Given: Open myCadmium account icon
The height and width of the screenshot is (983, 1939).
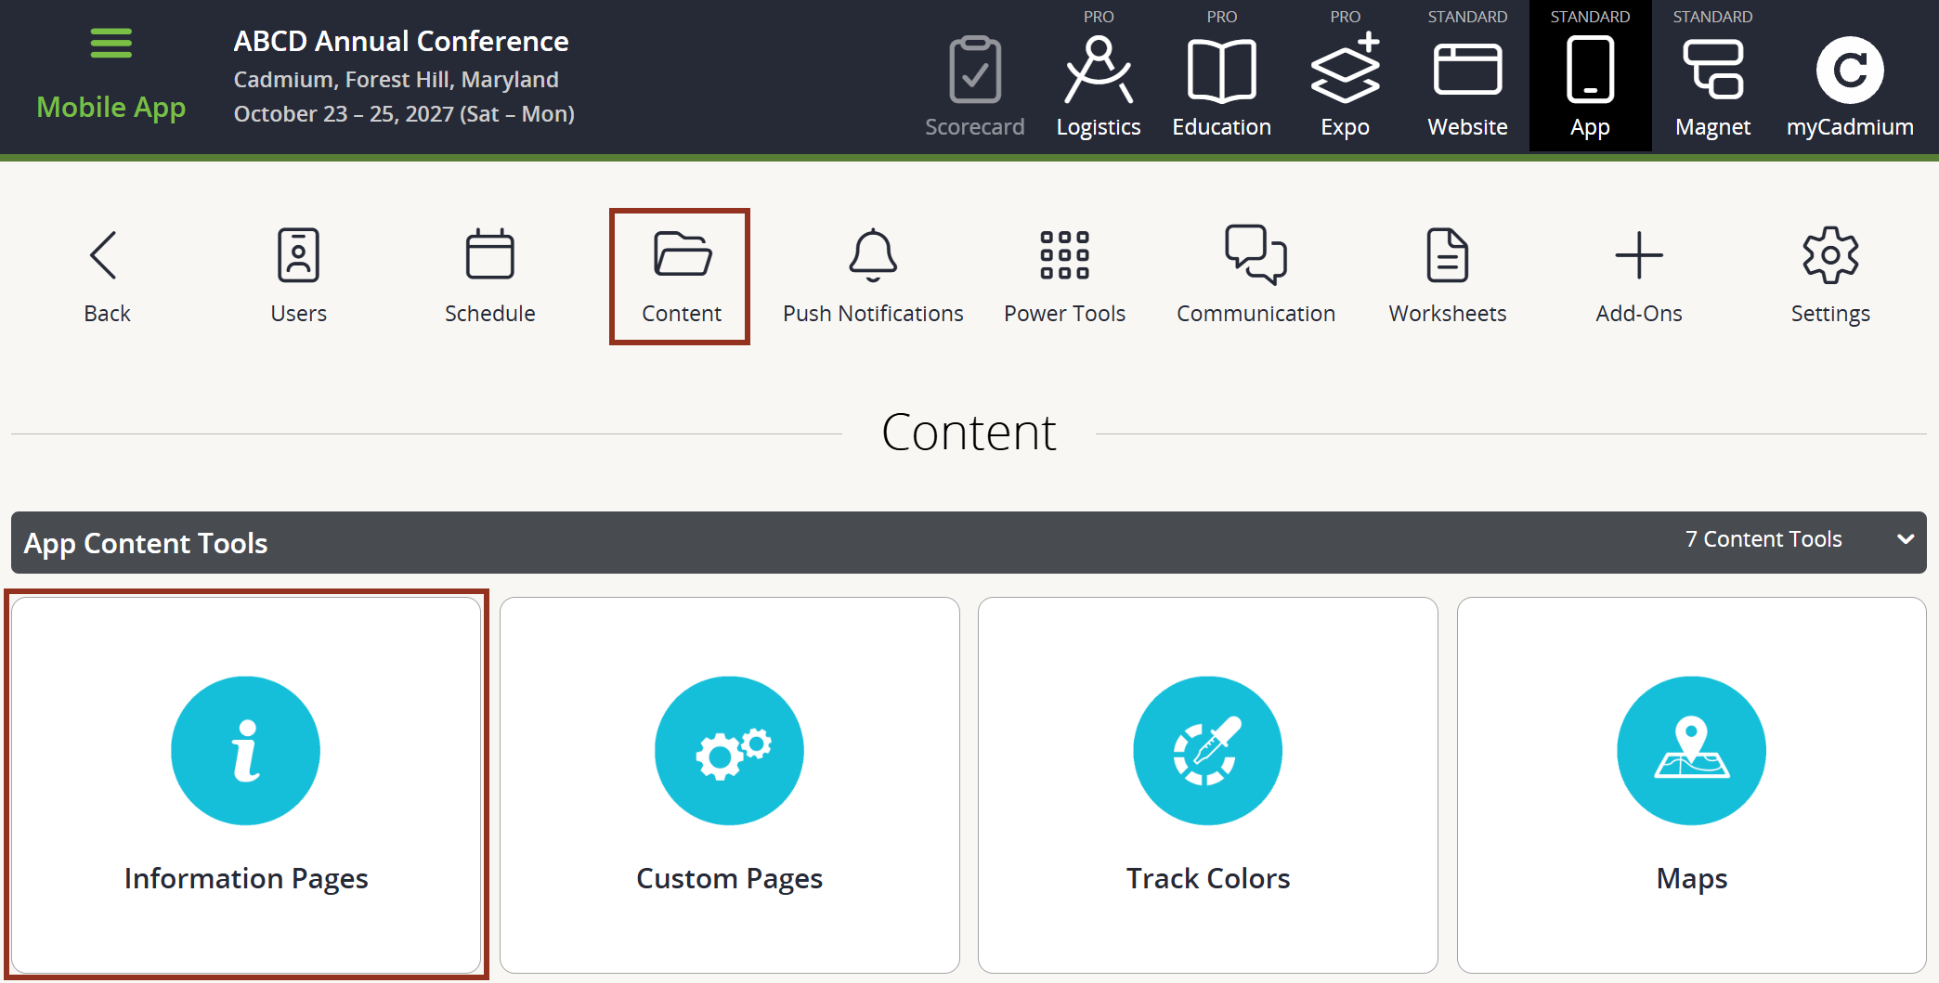Looking at the screenshot, I should (x=1850, y=71).
